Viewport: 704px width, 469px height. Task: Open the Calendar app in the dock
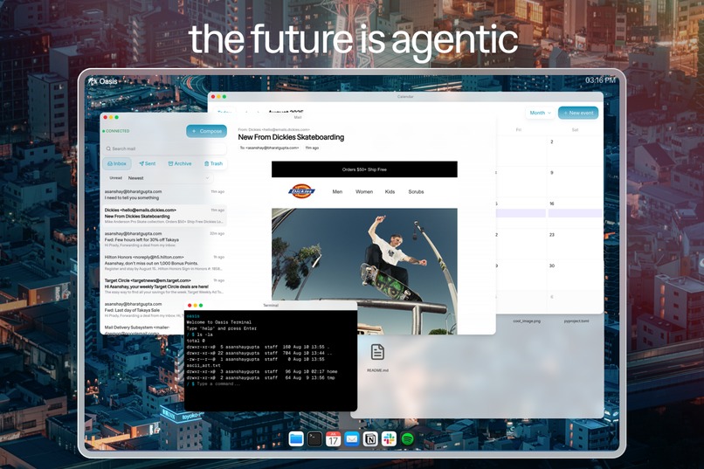point(333,438)
